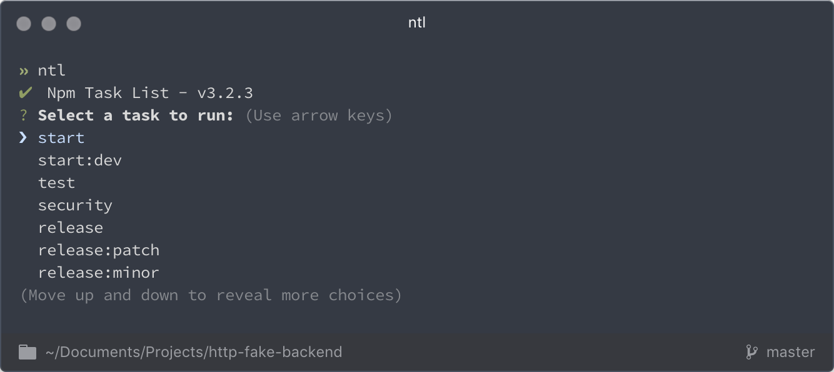
Task: Click the Select a task to run prompt
Action: (x=134, y=115)
